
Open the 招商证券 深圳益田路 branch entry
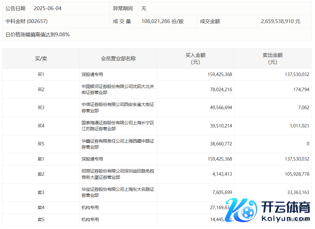[x=118, y=174]
